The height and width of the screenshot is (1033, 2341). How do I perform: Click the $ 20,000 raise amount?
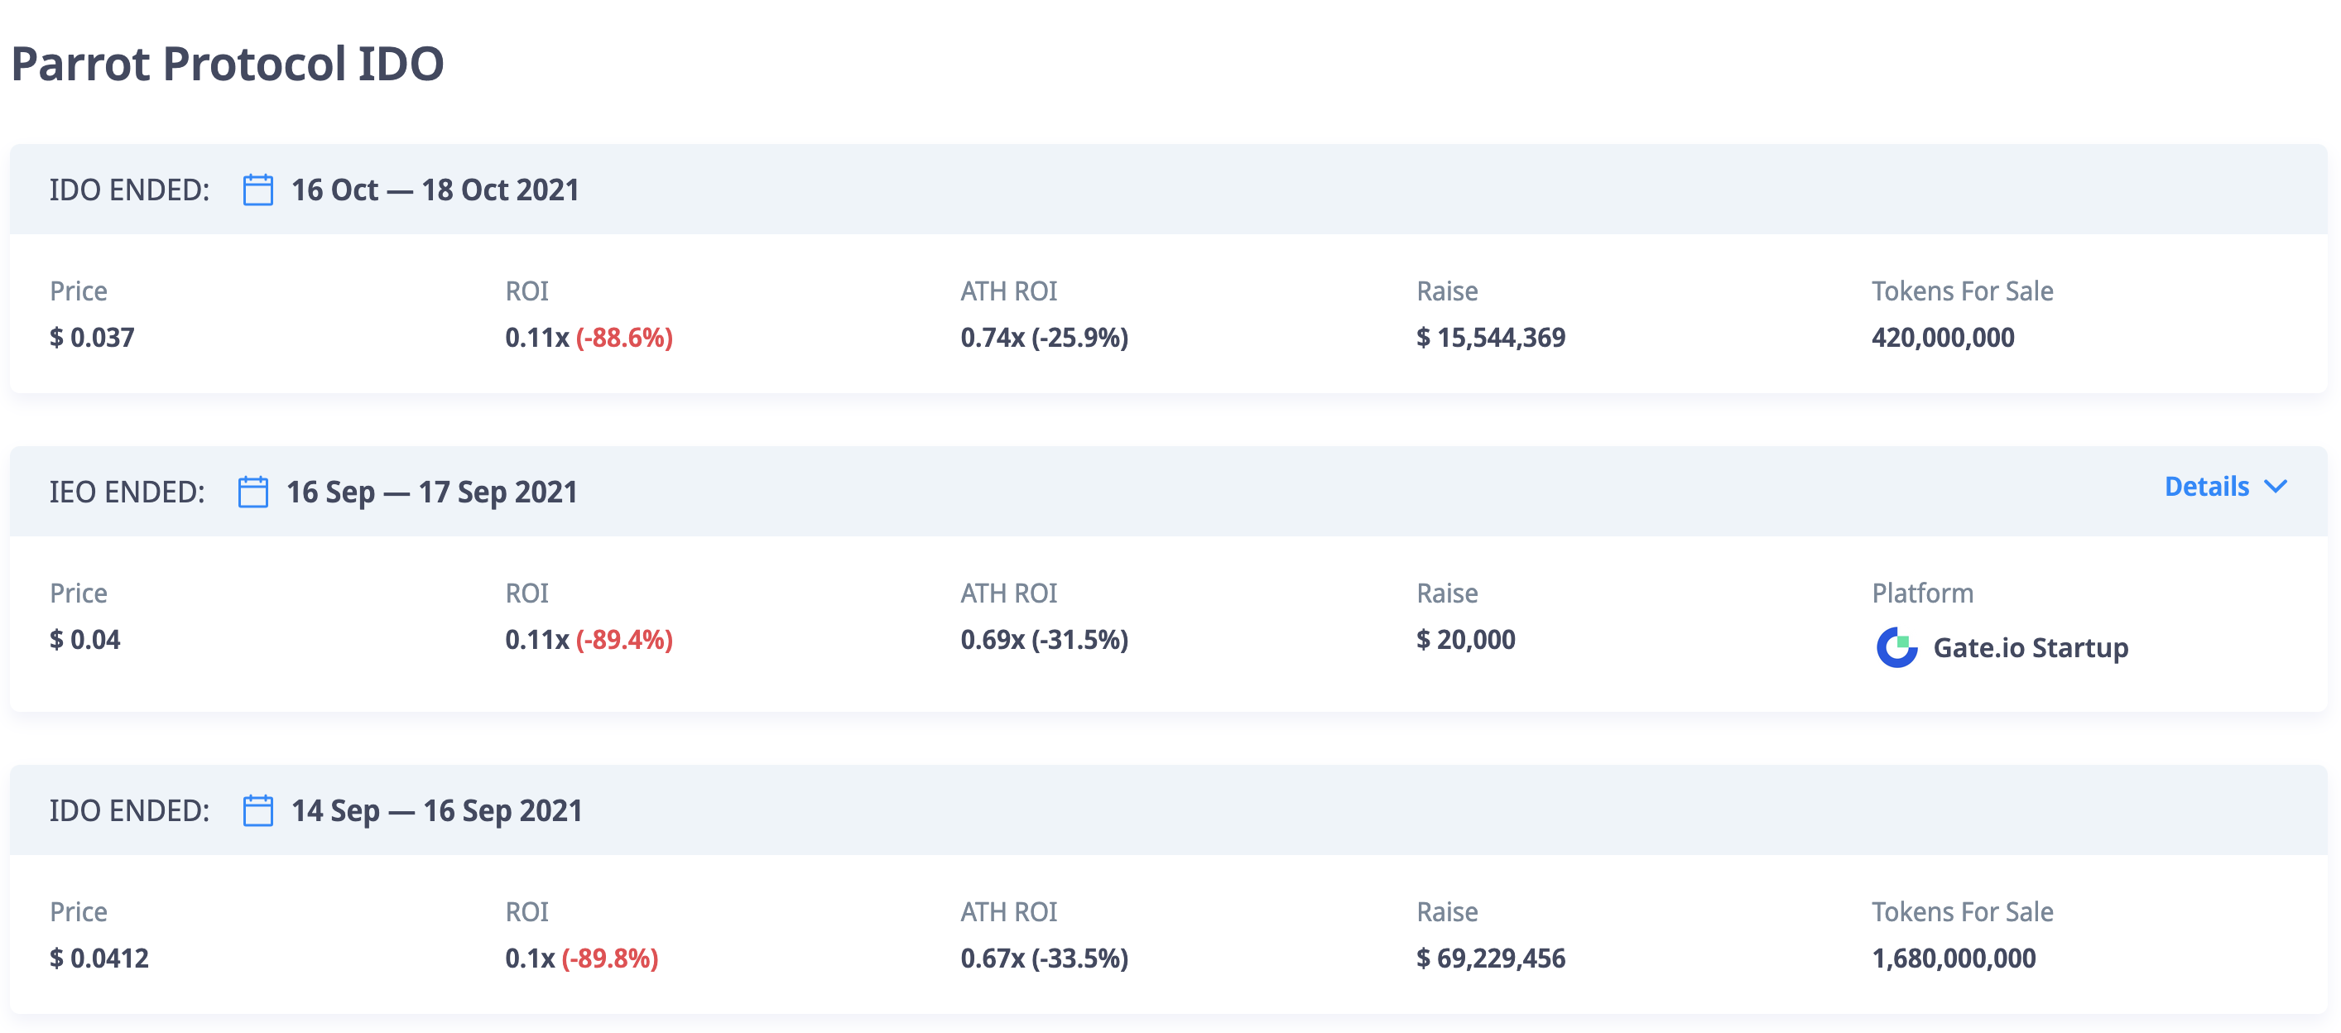(1465, 640)
